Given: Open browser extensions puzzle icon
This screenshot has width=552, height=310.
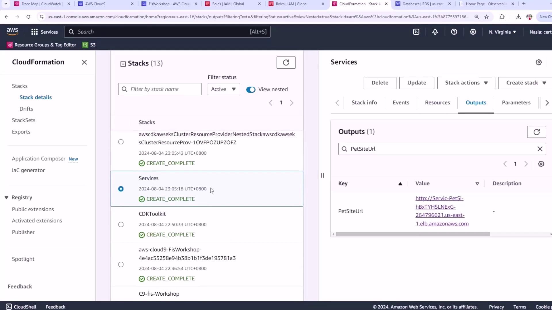Looking at the screenshot, I should (502, 17).
